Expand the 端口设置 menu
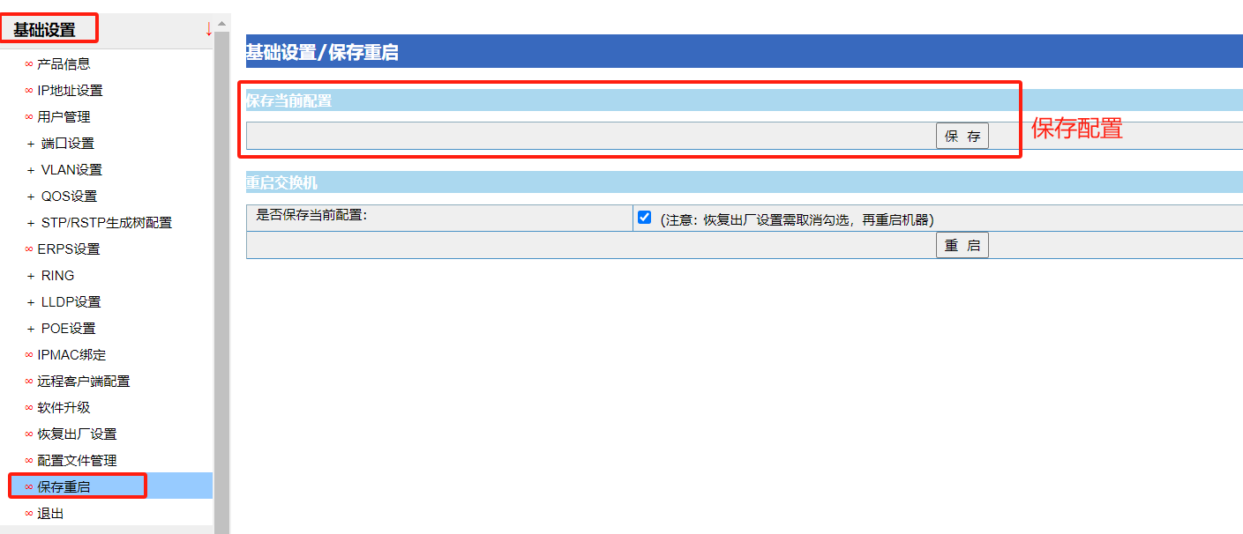The image size is (1243, 534). [66, 143]
